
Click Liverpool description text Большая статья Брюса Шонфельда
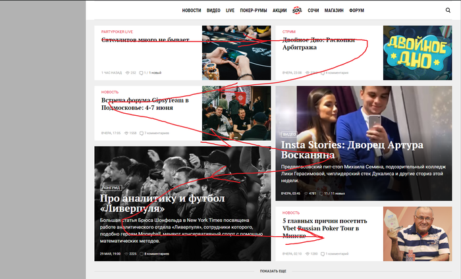click(x=181, y=230)
